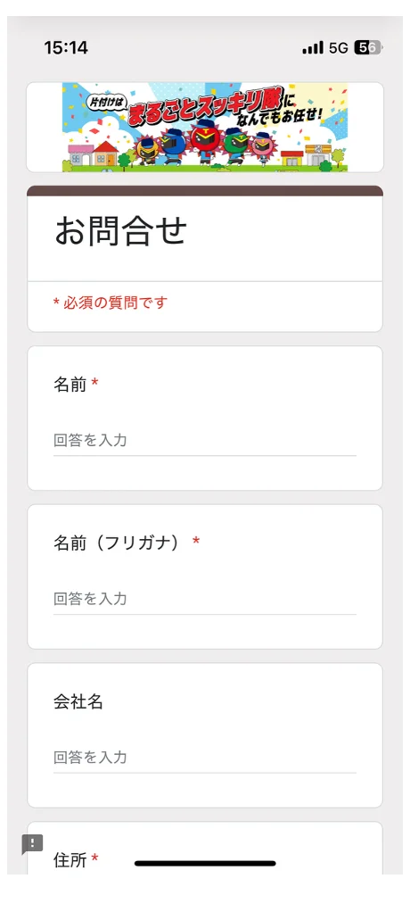Tap the お問合せ form title

pyautogui.click(x=121, y=231)
